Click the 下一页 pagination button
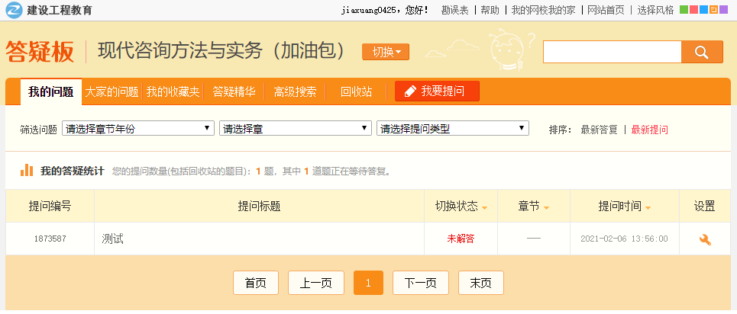 (x=420, y=283)
